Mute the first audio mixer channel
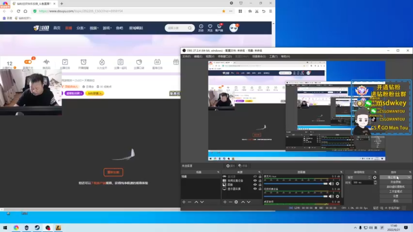This screenshot has height=232, width=413. click(x=331, y=184)
